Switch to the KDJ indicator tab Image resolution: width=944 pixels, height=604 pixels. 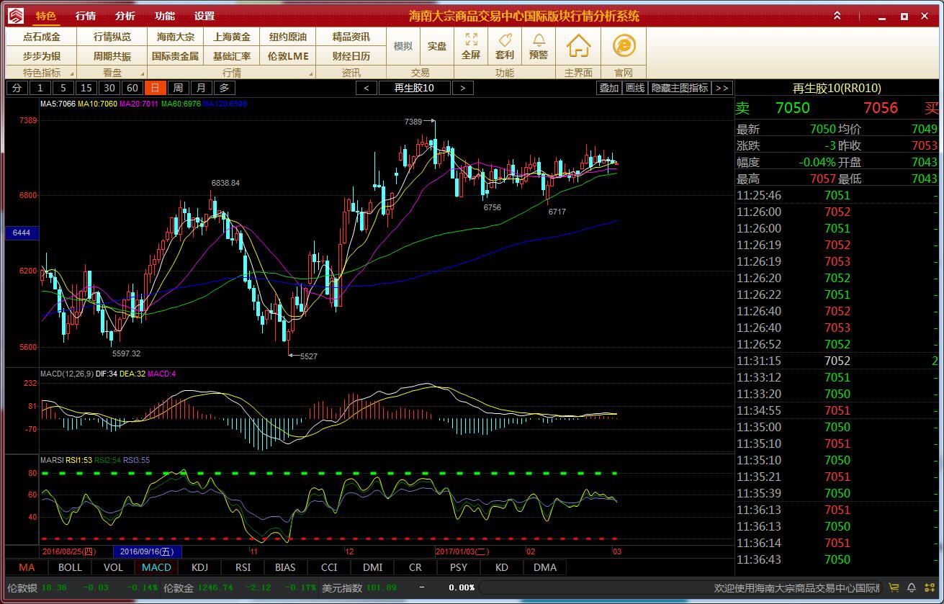coord(199,567)
